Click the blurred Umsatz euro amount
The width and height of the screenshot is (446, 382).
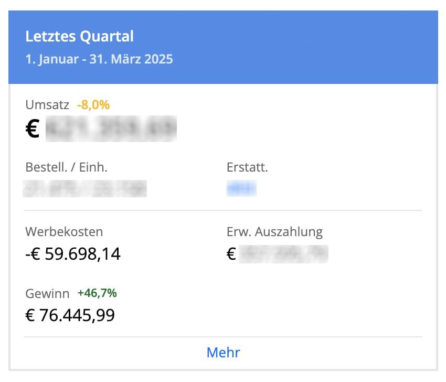click(111, 129)
